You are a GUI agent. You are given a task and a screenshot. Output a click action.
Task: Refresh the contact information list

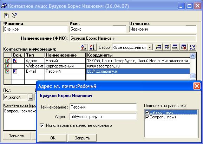[192, 47]
